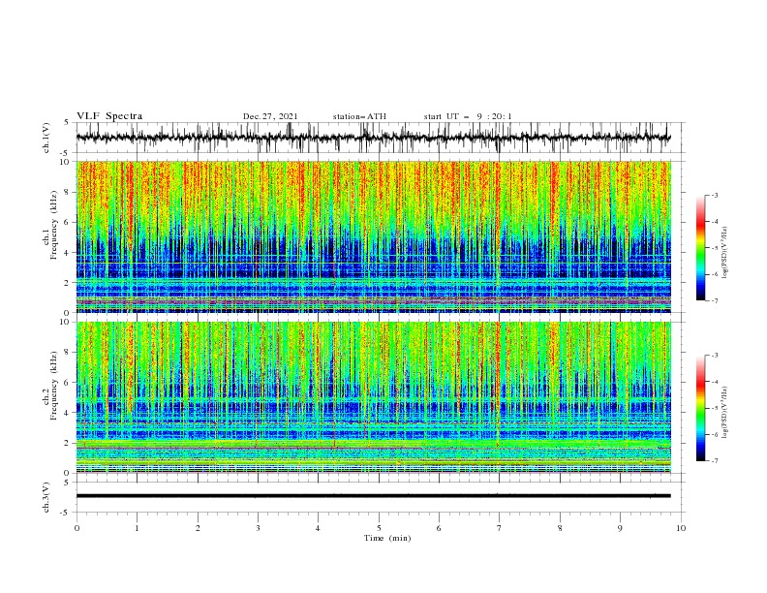Click time axis tick label "1"
767x593 pixels.
(x=137, y=528)
